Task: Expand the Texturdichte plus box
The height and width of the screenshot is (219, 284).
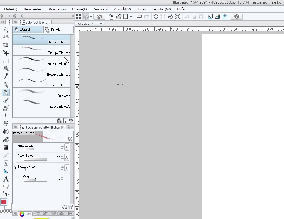Action: click(x=15, y=168)
